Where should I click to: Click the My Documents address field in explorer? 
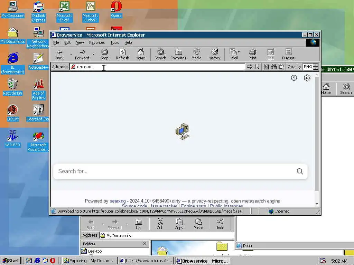(167, 235)
